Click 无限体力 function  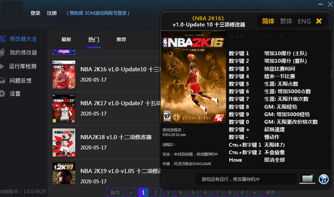(275, 145)
